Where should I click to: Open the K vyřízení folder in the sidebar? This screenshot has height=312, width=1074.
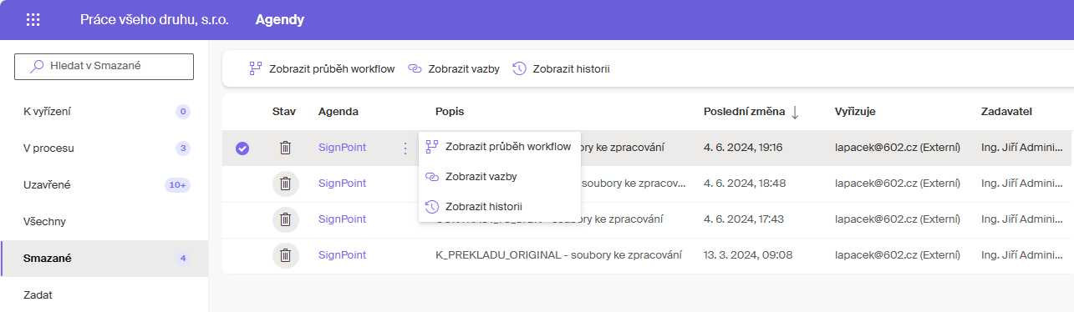tap(104, 112)
